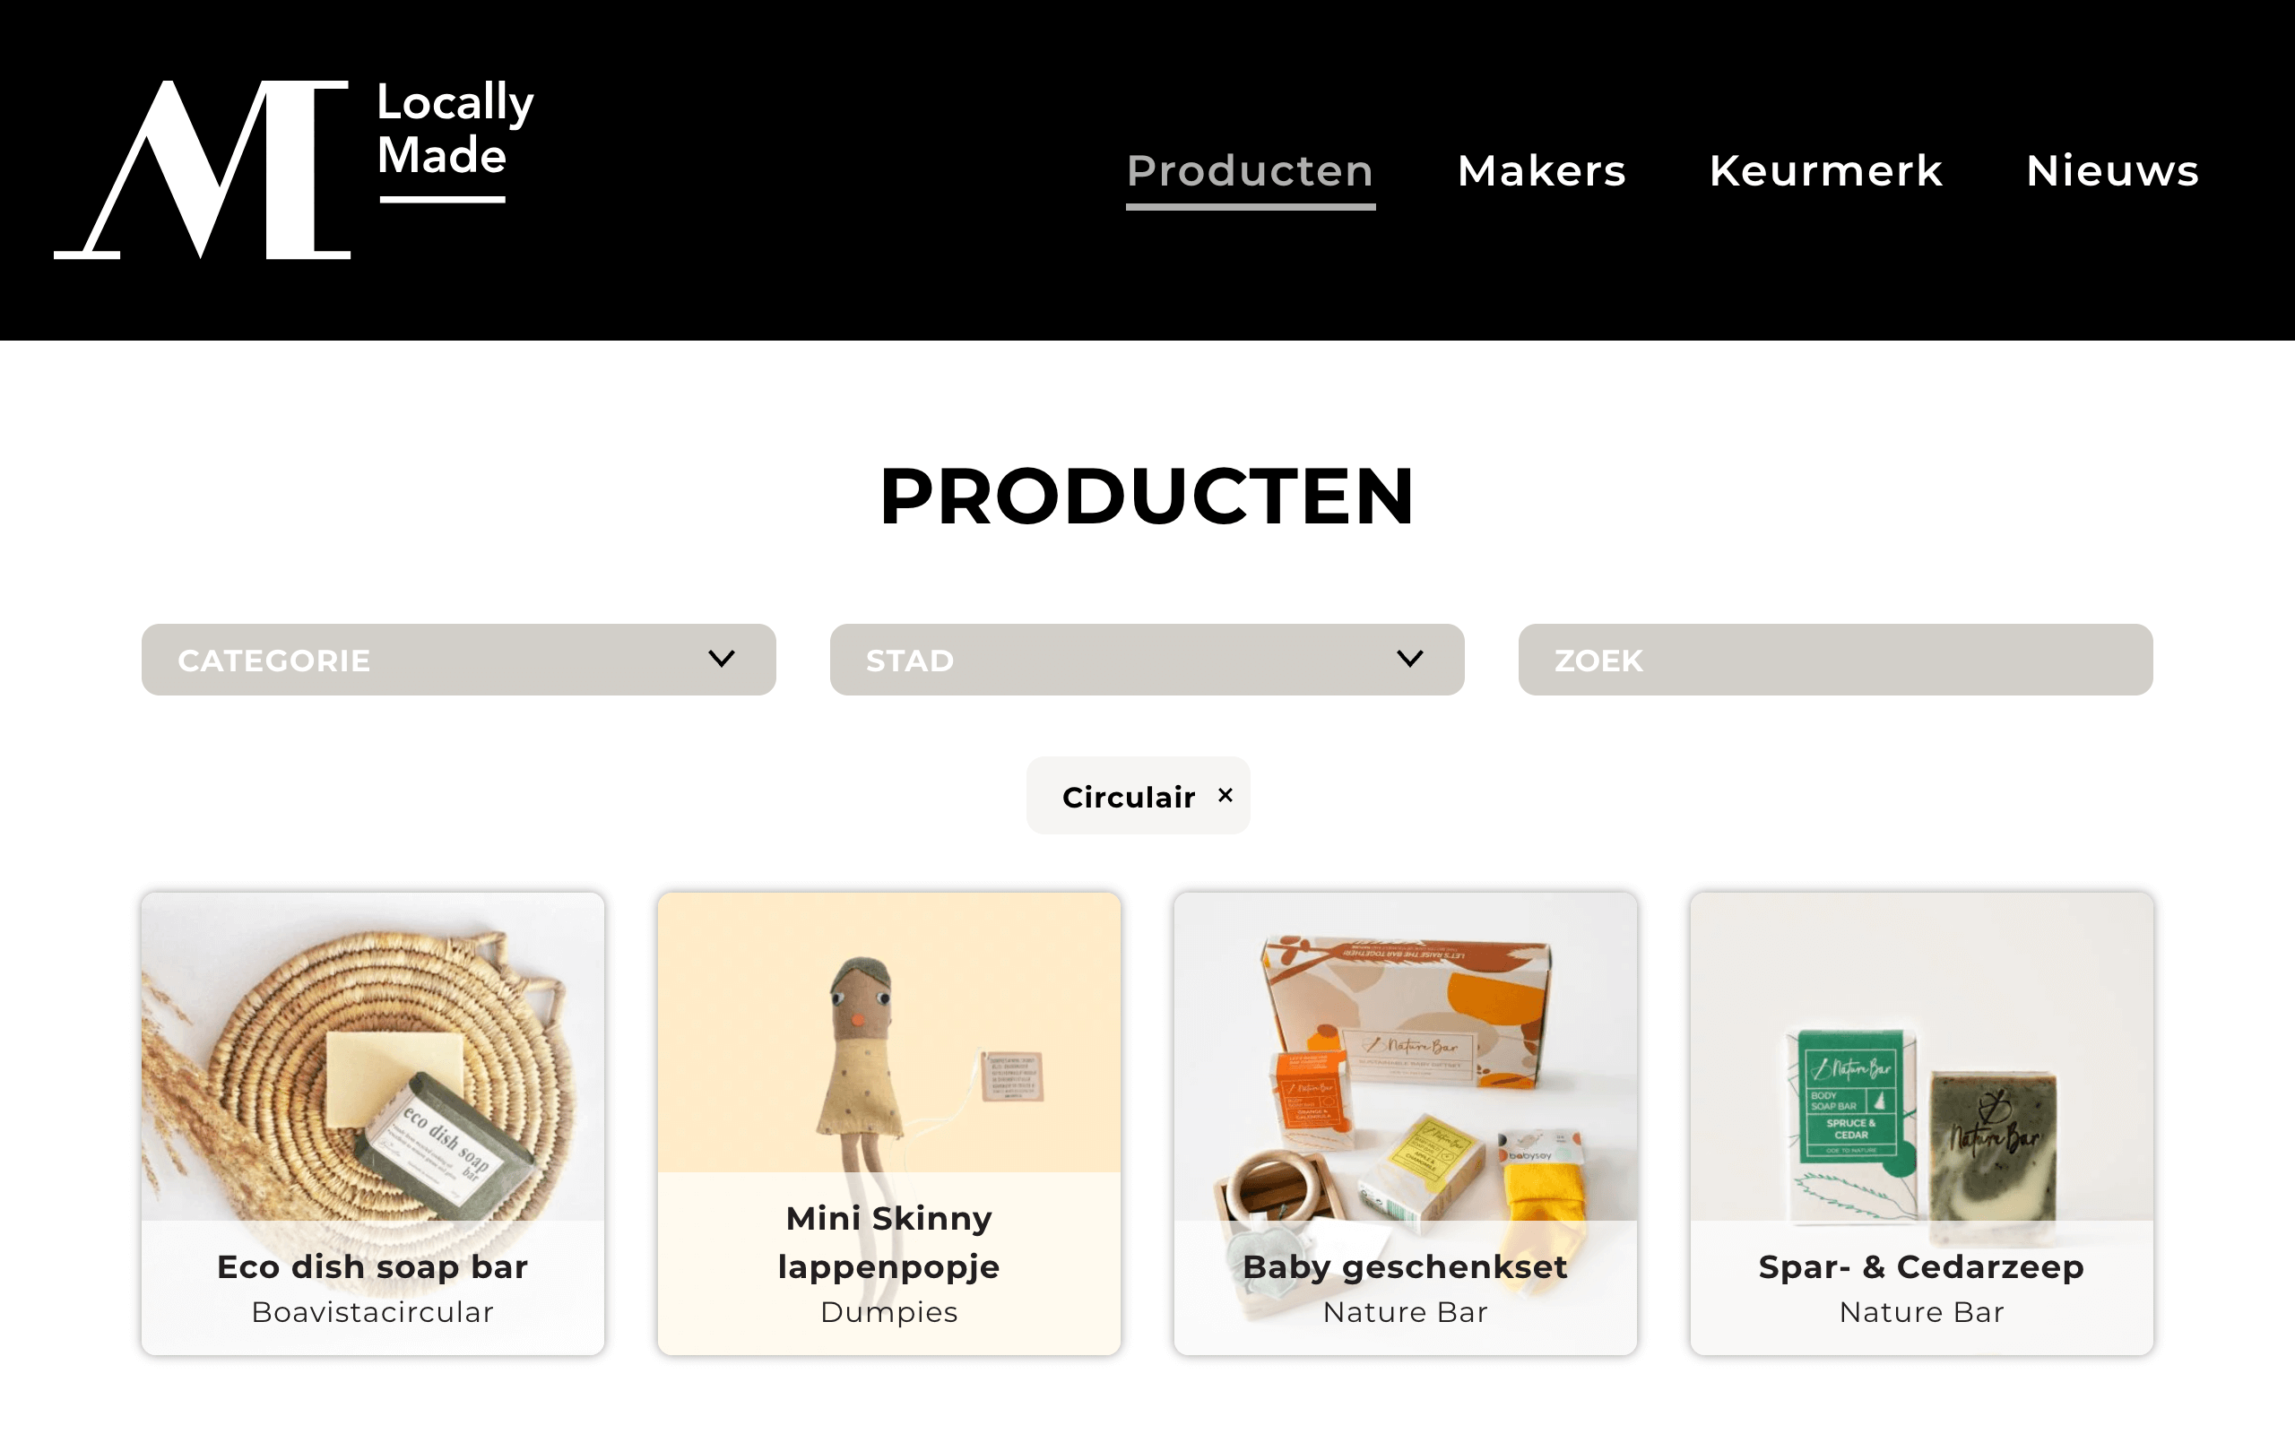
Task: Open the Keurmerk menu link
Action: click(x=1825, y=172)
